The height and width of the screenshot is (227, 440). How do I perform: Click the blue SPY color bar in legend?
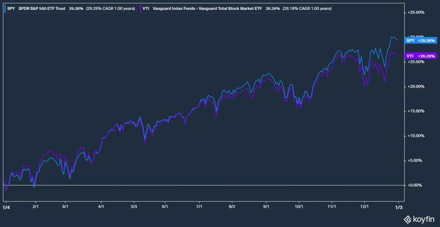5,9
